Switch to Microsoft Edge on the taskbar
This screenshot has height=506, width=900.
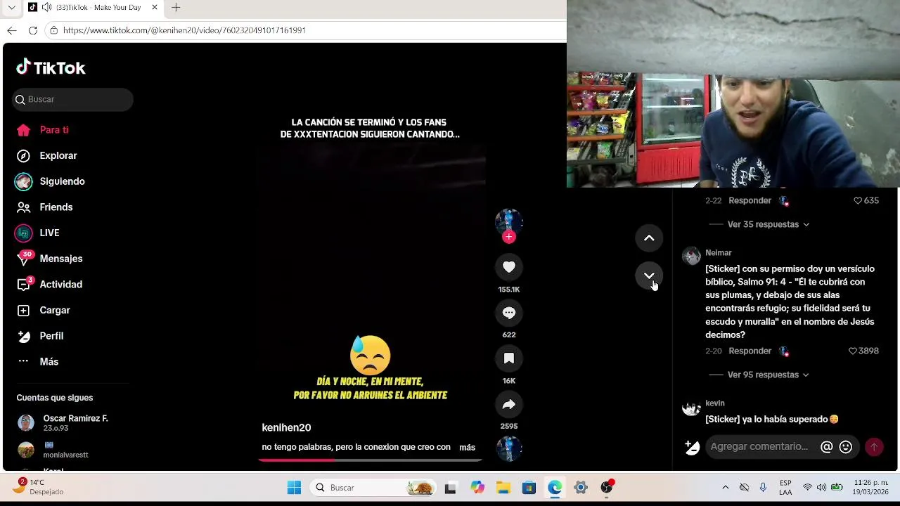(x=555, y=488)
